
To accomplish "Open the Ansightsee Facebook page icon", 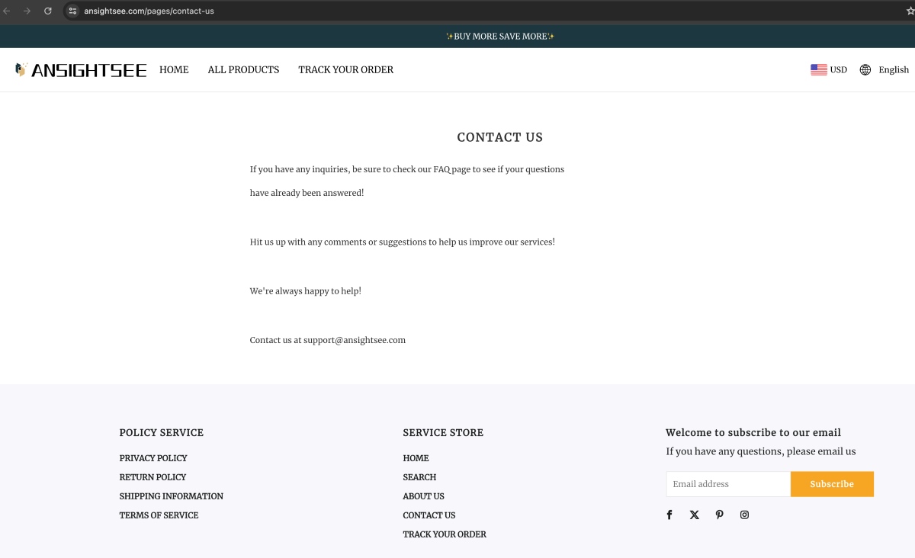I will tap(669, 515).
